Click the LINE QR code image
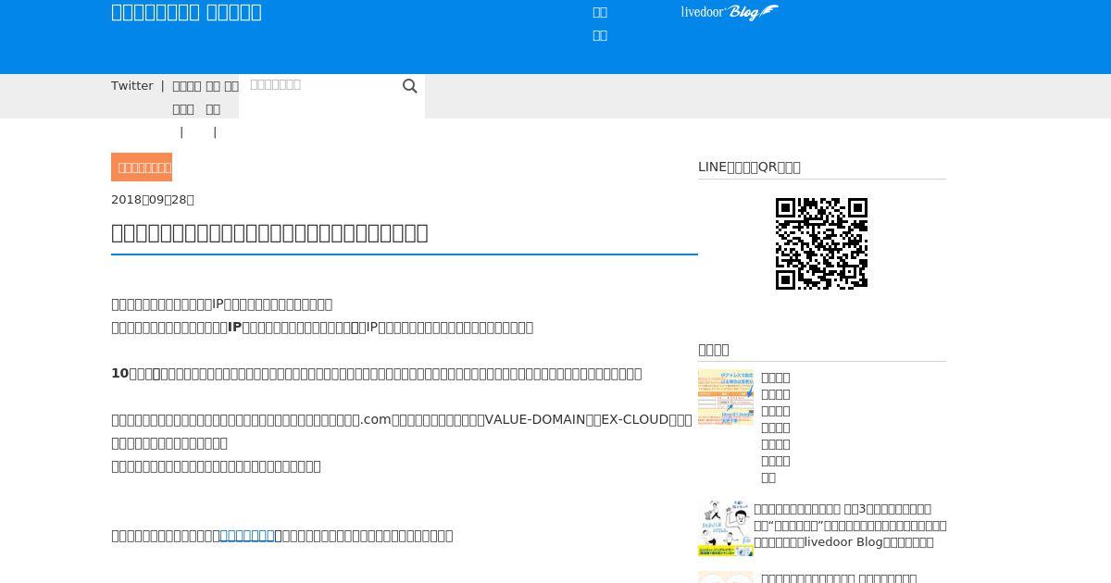 821,243
